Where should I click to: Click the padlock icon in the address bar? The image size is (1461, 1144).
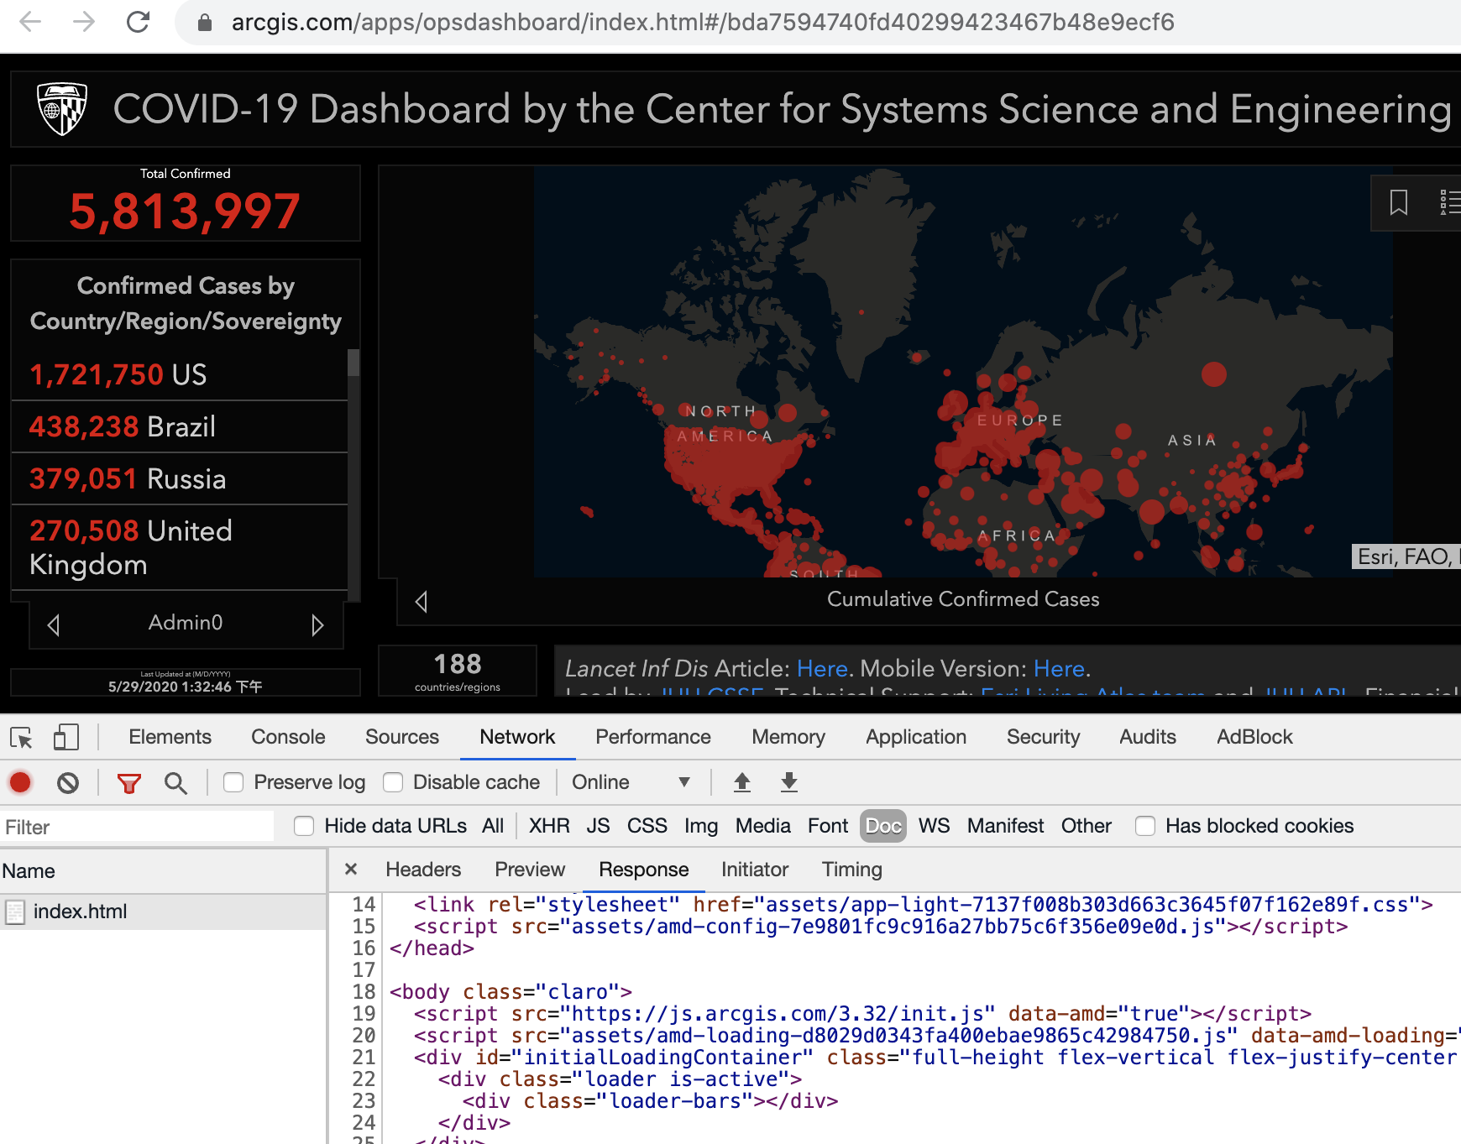204,23
